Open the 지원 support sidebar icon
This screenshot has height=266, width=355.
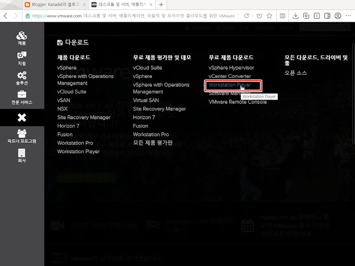(x=22, y=58)
